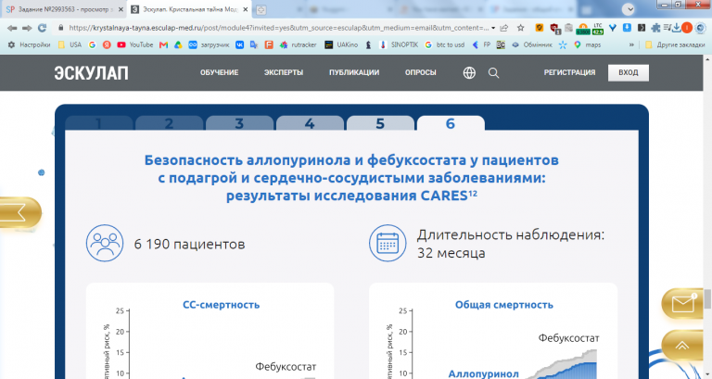712x379 pixels.
Task: Open the new tab button
Action: tap(261, 9)
